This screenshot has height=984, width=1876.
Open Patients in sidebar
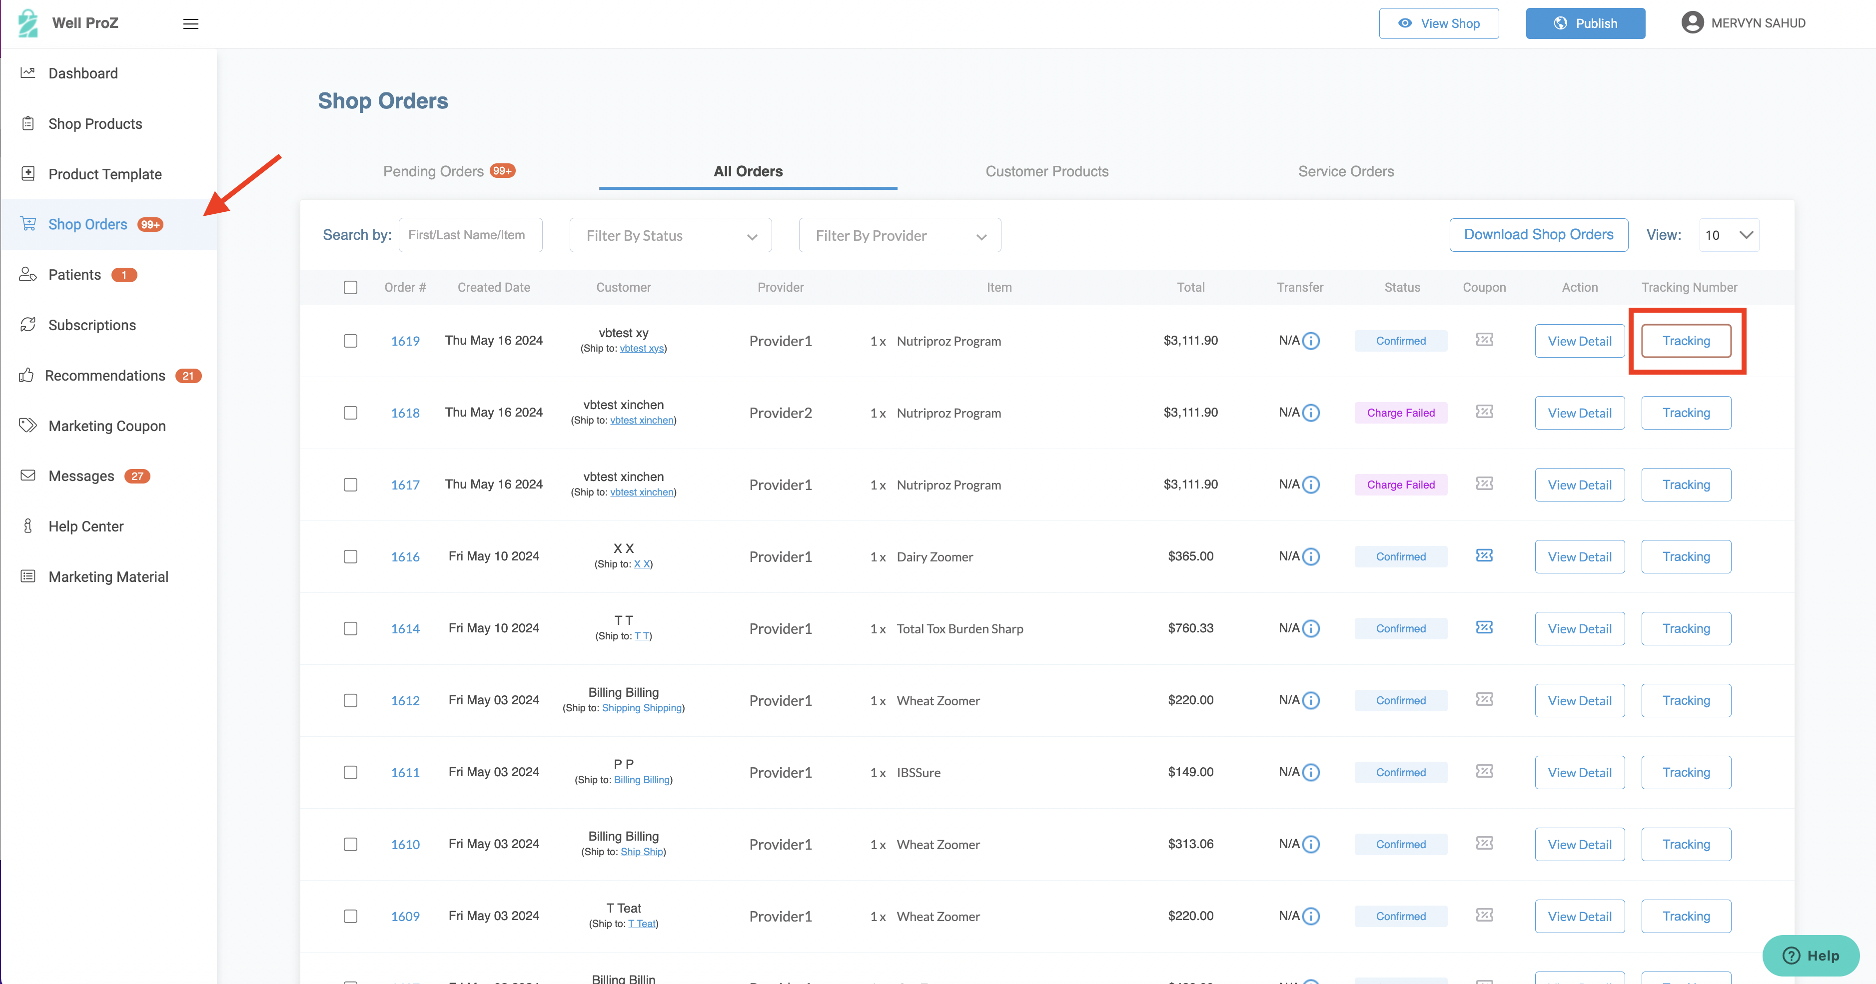(74, 275)
